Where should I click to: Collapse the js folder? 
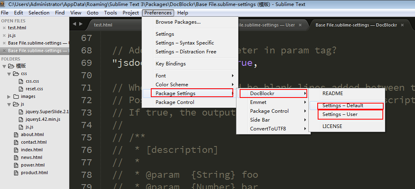tap(9, 104)
